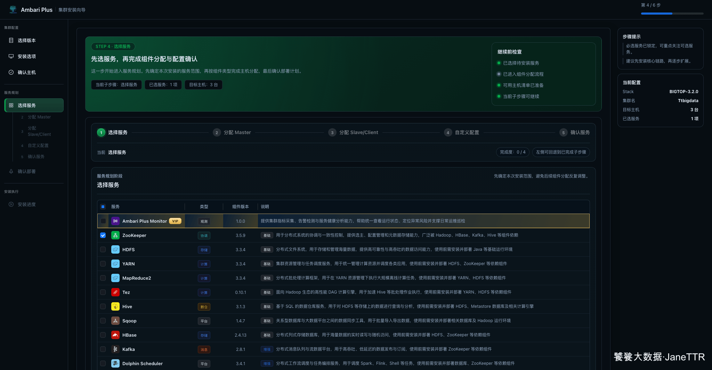
Task: Click the STEP 4 · 选择服务 badge
Action: click(x=113, y=47)
